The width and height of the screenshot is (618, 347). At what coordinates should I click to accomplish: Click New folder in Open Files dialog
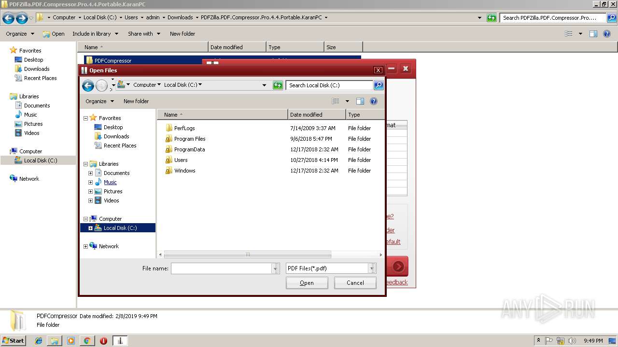point(136,101)
